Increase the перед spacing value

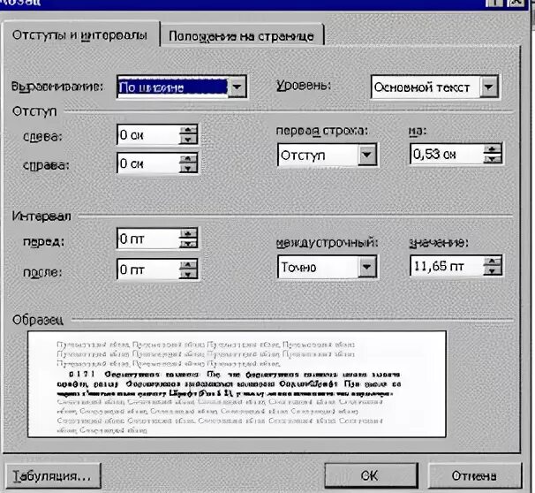[x=188, y=234]
